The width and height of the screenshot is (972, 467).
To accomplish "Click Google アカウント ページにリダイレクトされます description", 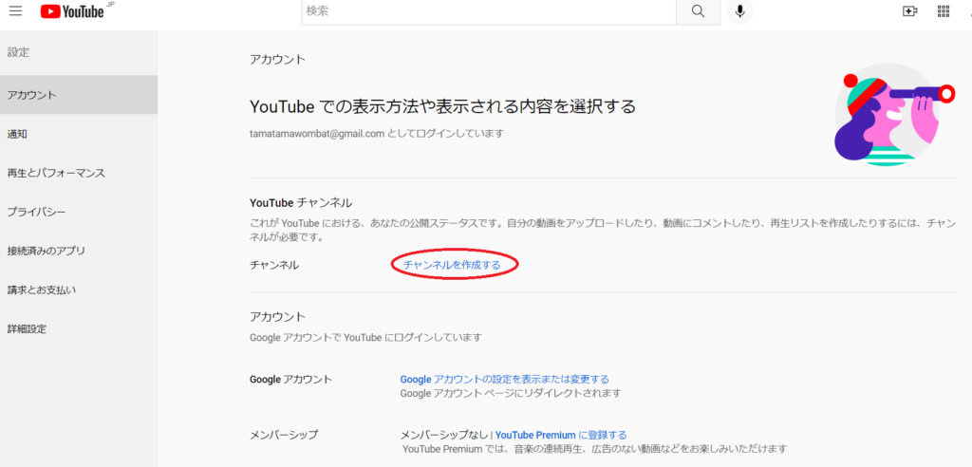I will (510, 393).
